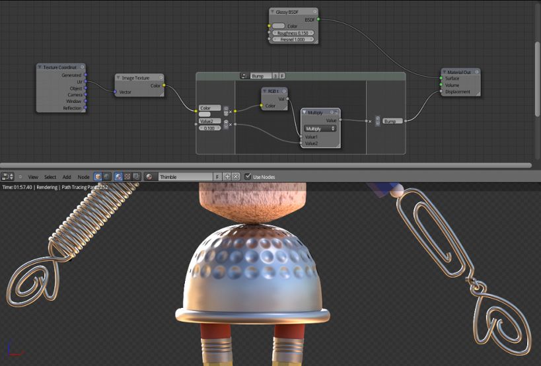Screen dimensions: 541x366
Task: Remove the Color group input with X
Action: (x=231, y=112)
